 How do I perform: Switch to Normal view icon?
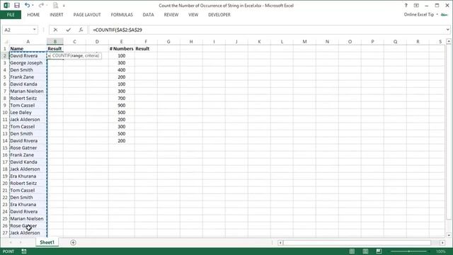(x=352, y=251)
